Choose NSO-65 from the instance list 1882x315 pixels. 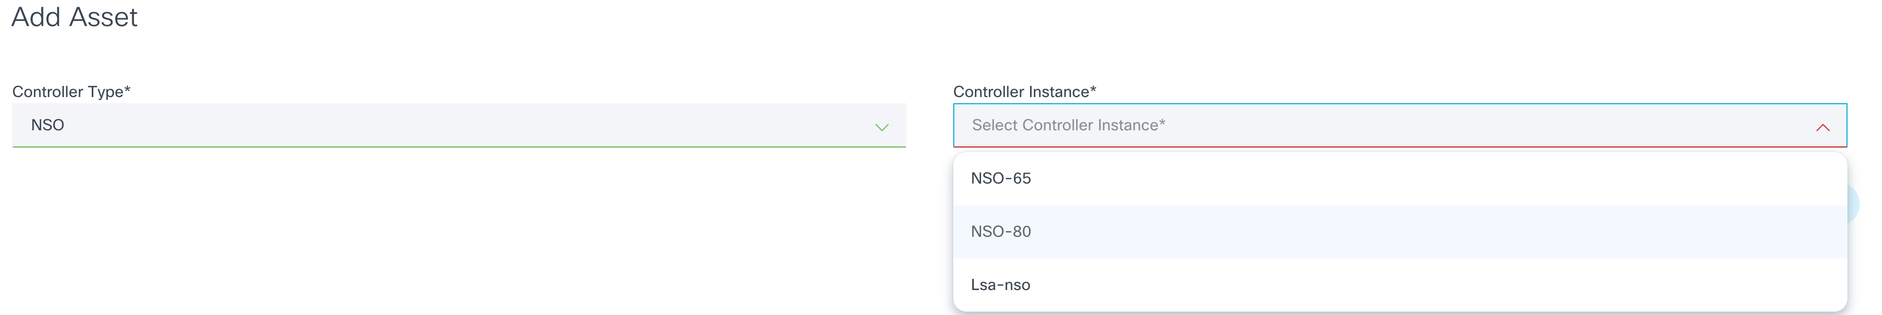[1000, 179]
